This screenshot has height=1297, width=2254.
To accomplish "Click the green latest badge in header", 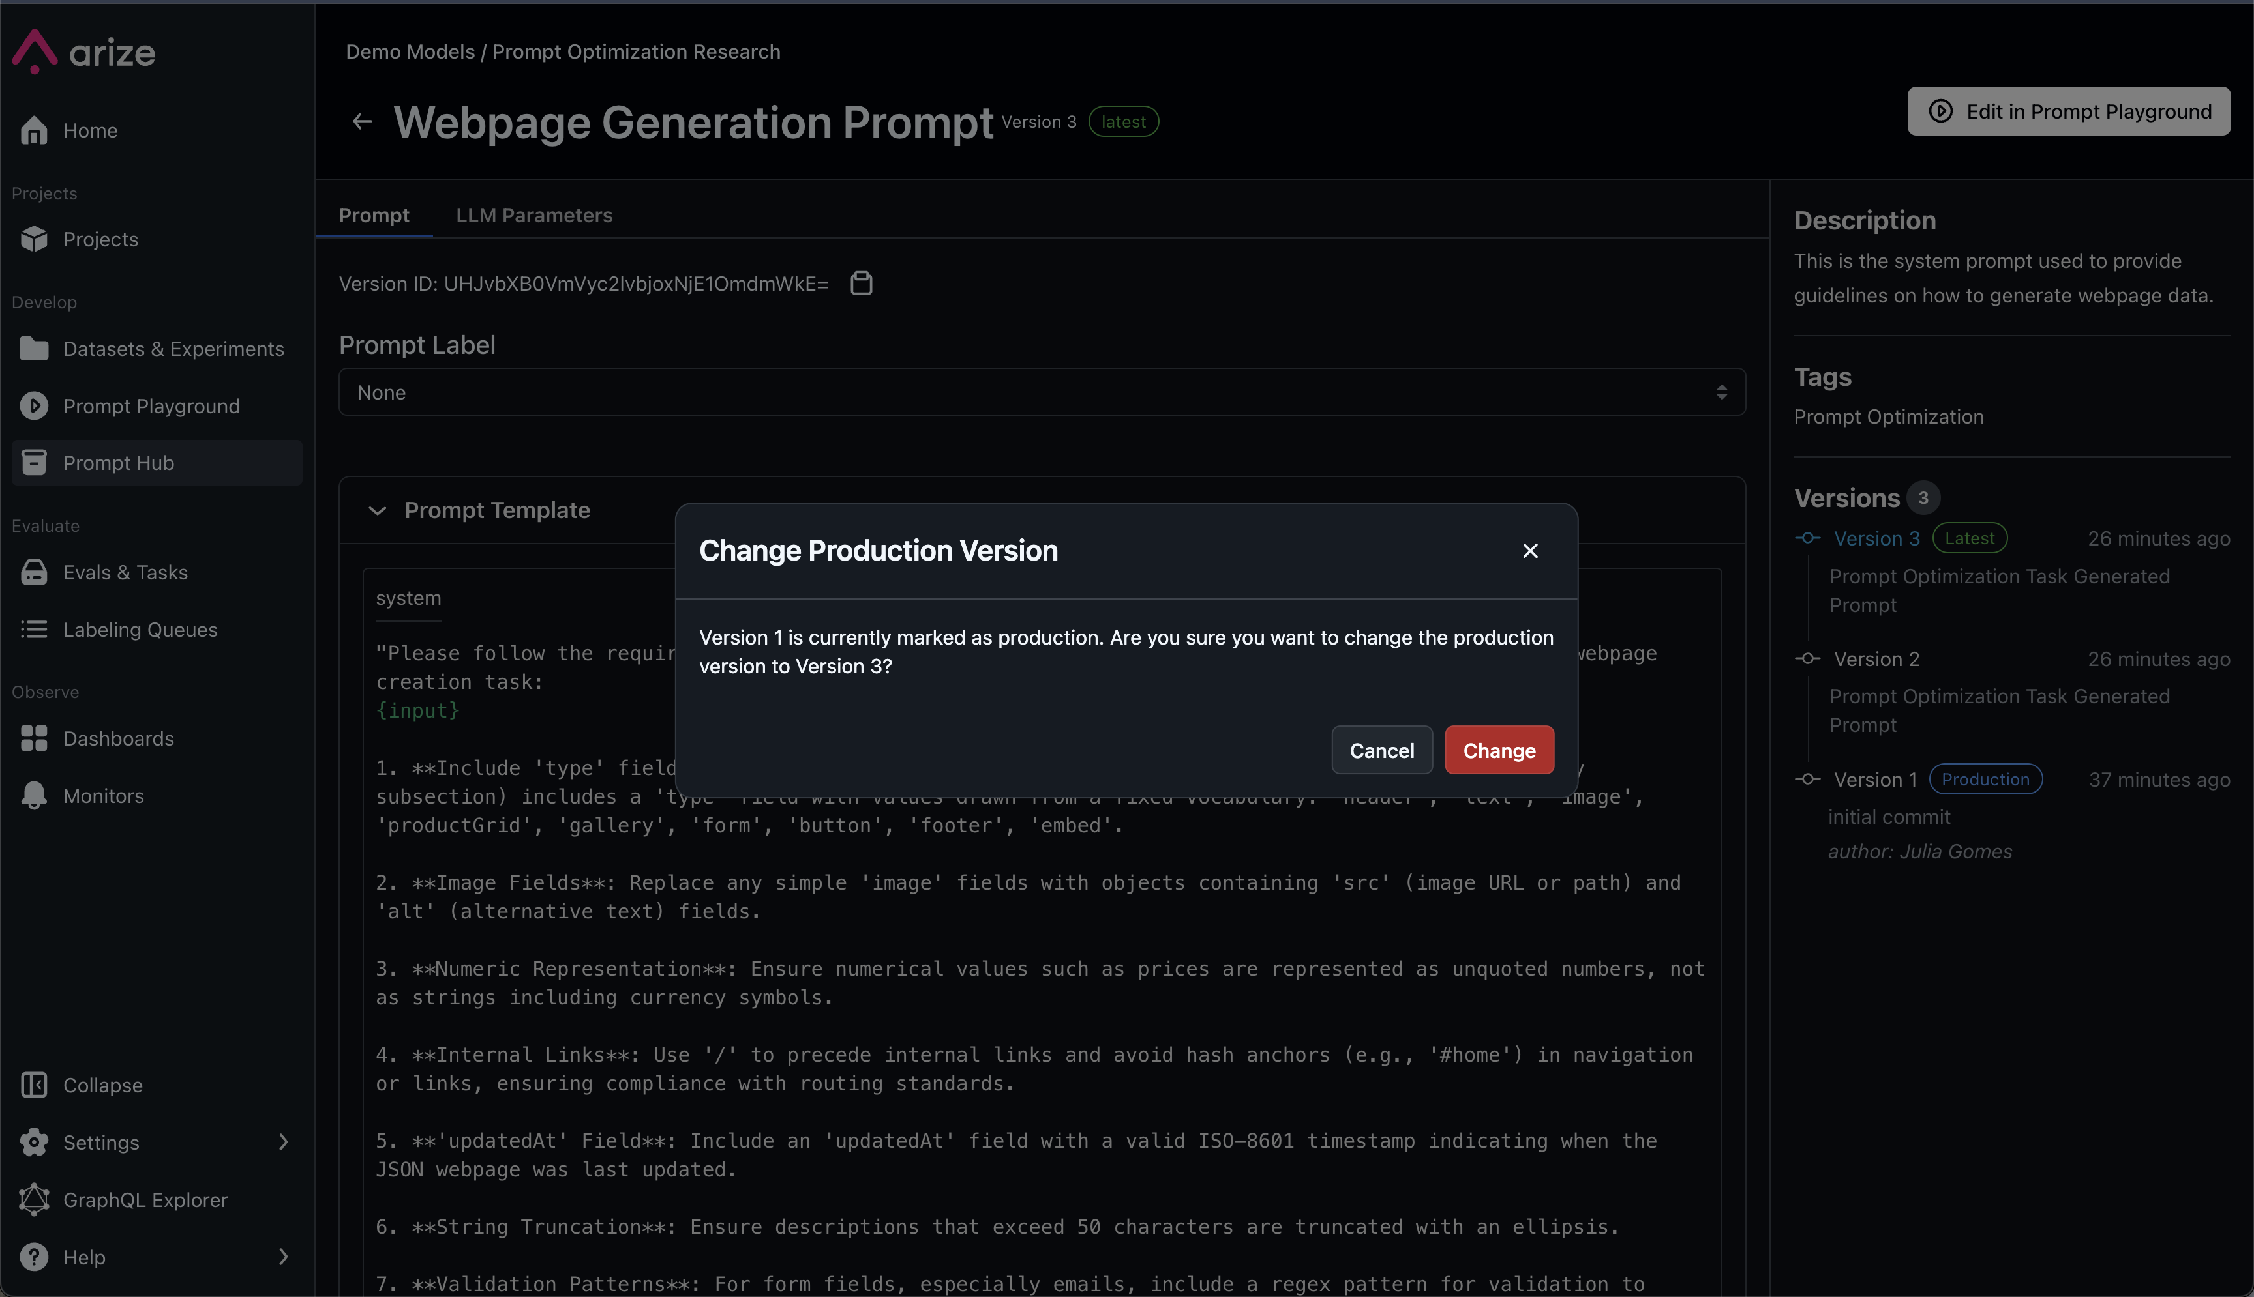I will click(1123, 121).
